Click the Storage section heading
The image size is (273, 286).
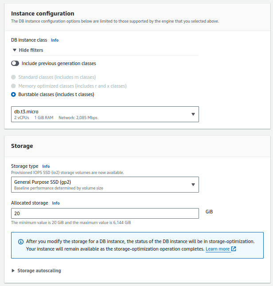click(22, 146)
